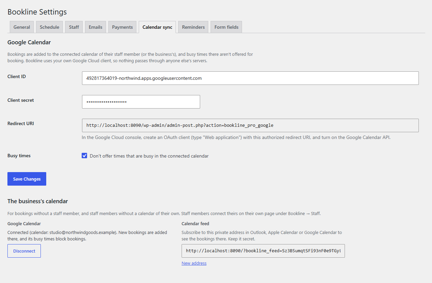Click the Google Calendar section heading
Screen dimensions: 432x283
29,42
